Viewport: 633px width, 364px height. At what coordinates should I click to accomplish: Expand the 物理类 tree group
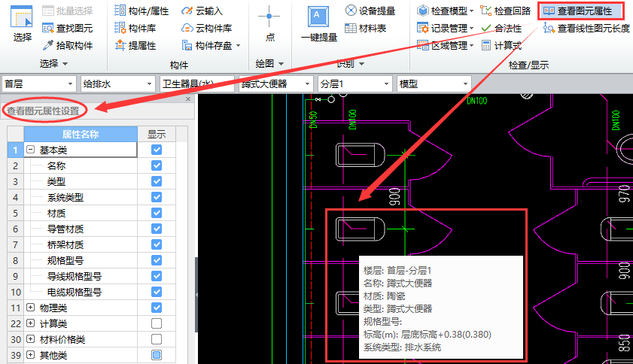(x=30, y=308)
